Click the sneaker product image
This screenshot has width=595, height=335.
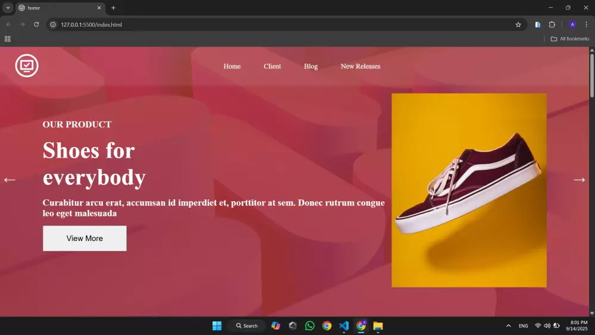click(469, 190)
